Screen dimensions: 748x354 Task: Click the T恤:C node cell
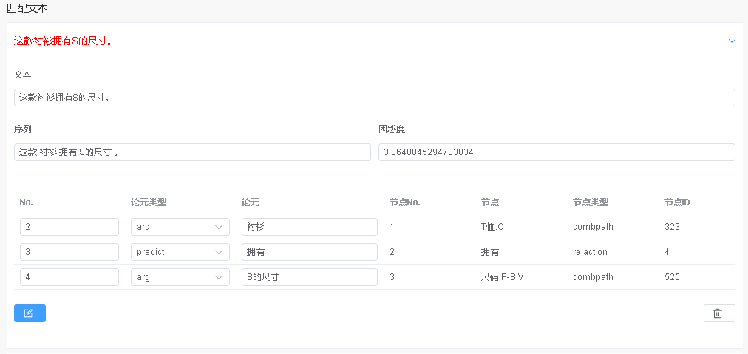492,227
